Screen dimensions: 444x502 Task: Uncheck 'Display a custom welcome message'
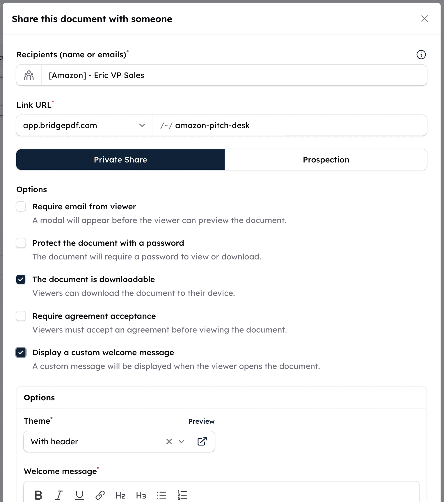21,352
